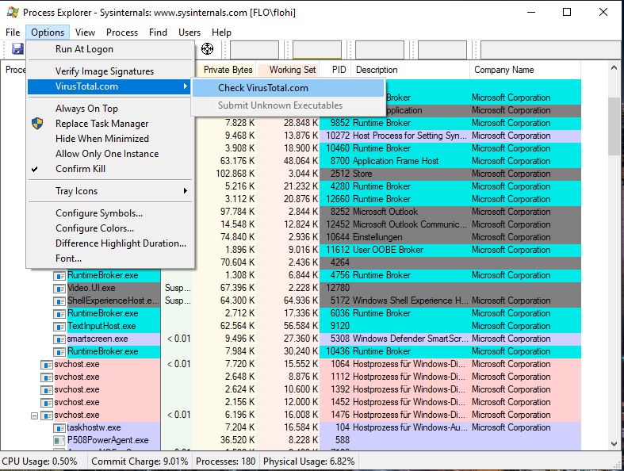The width and height of the screenshot is (624, 471).
Task: Click icon of svchost.exe with PID 1452
Action: (x=47, y=403)
